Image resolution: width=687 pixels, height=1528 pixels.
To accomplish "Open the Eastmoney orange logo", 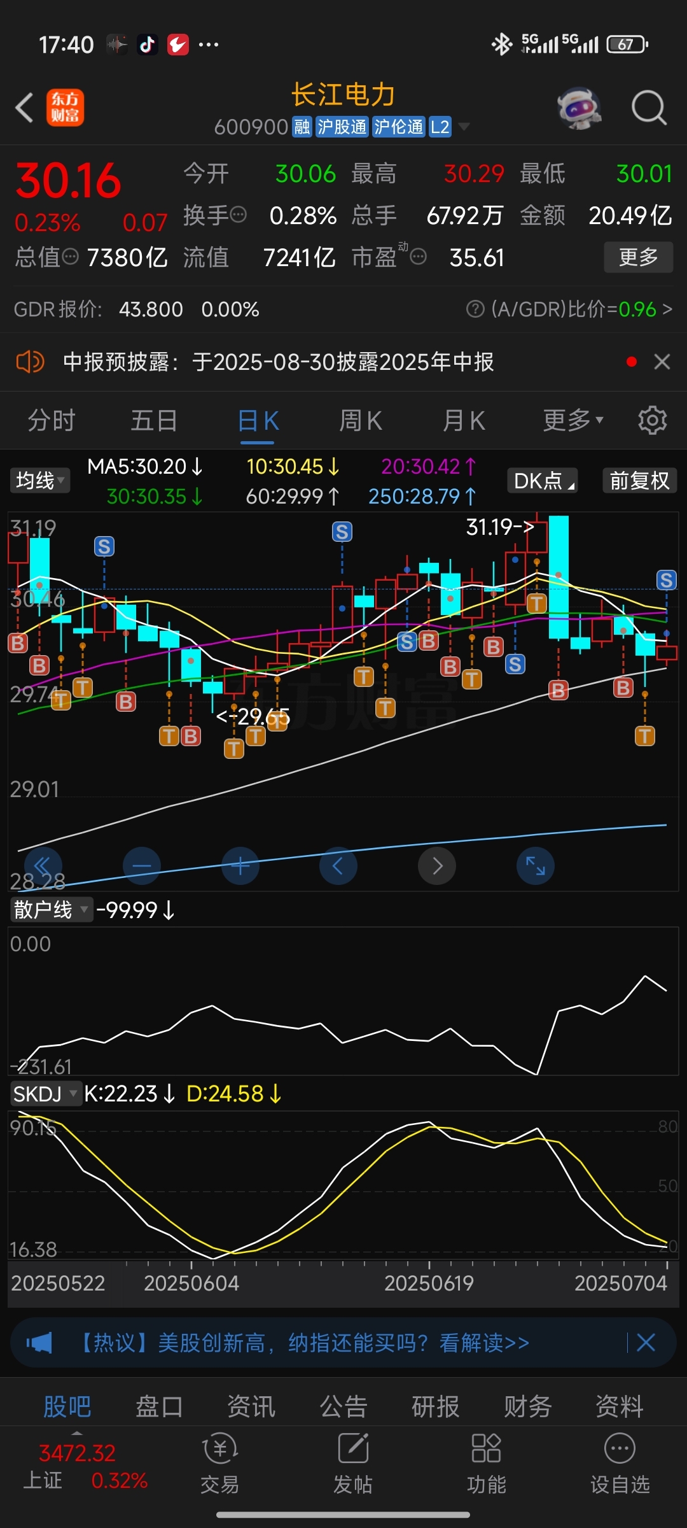I will [65, 108].
